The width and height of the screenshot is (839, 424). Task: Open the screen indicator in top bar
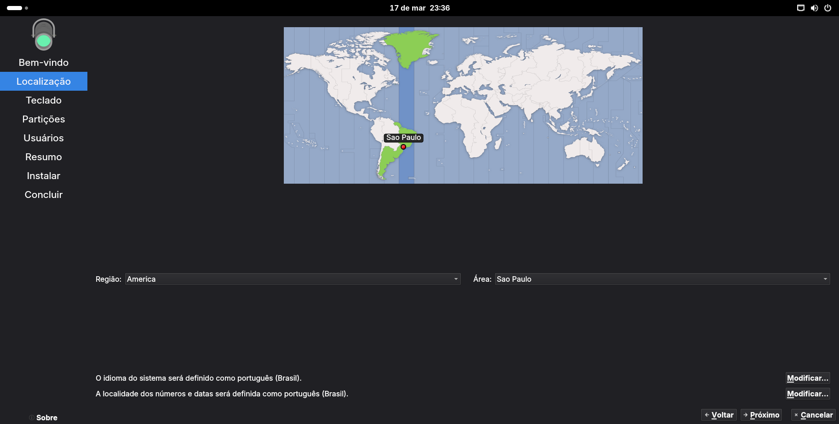[x=800, y=8]
